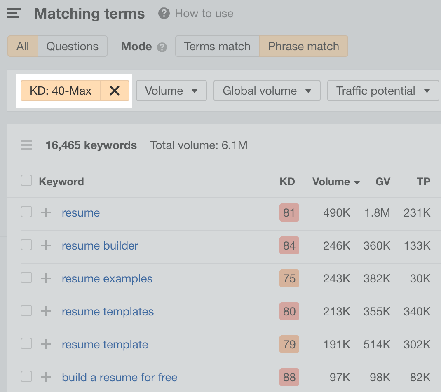441x392 pixels.
Task: Open the Mode help tooltip icon
Action: tap(162, 47)
